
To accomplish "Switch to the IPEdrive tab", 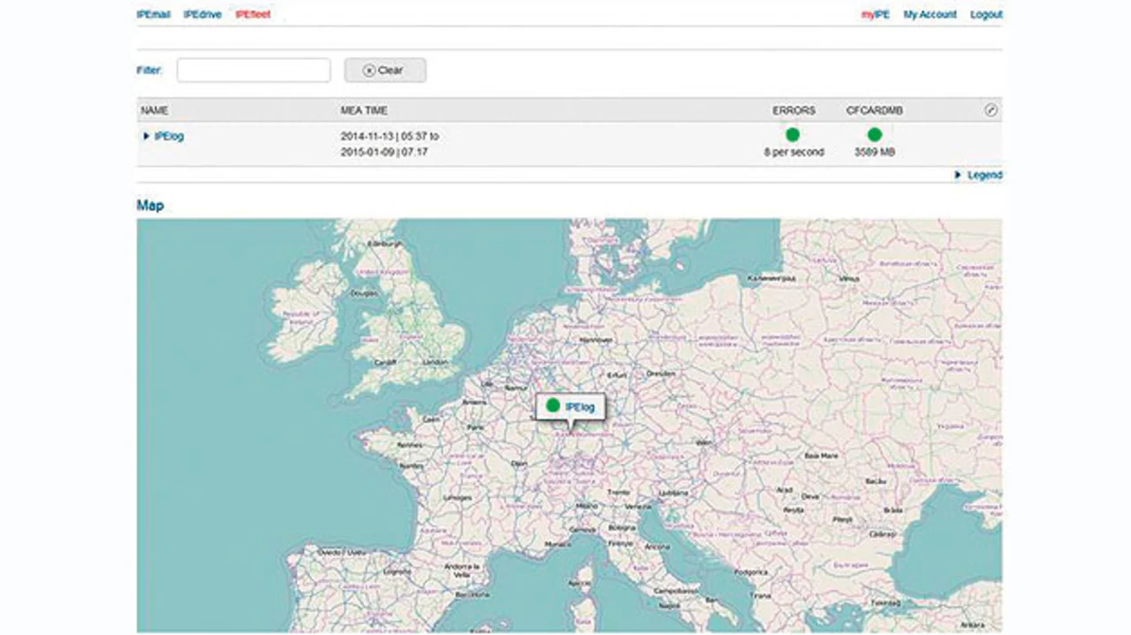I will 202,15.
